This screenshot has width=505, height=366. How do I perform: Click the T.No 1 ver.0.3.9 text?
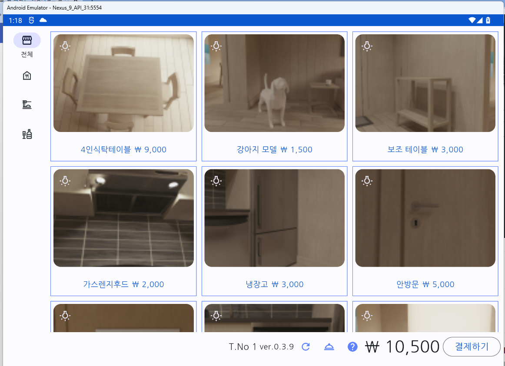point(261,347)
